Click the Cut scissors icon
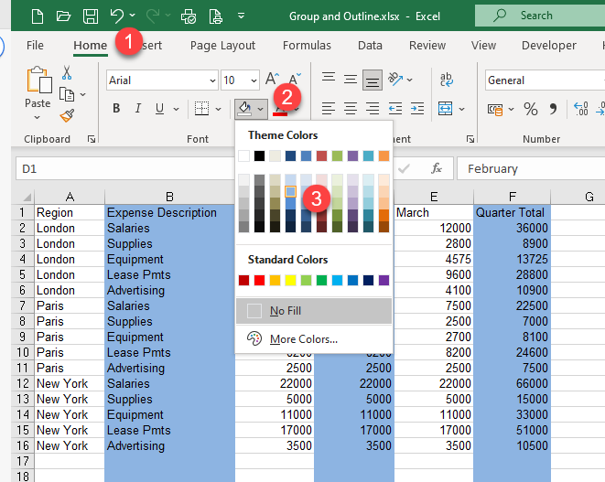This screenshot has height=482, width=605. point(67,73)
